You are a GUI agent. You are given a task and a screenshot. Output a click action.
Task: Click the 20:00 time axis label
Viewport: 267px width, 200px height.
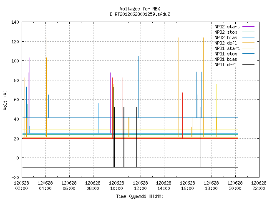235,188
